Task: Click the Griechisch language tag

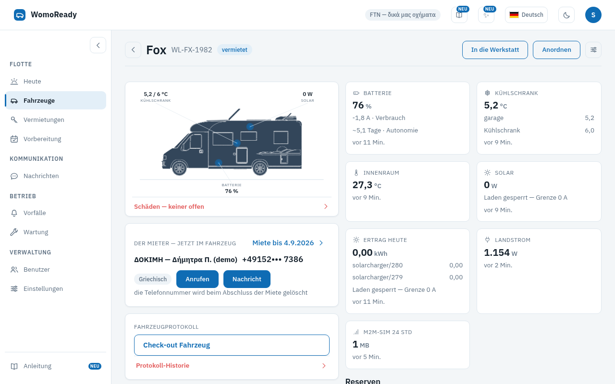Action: point(153,279)
